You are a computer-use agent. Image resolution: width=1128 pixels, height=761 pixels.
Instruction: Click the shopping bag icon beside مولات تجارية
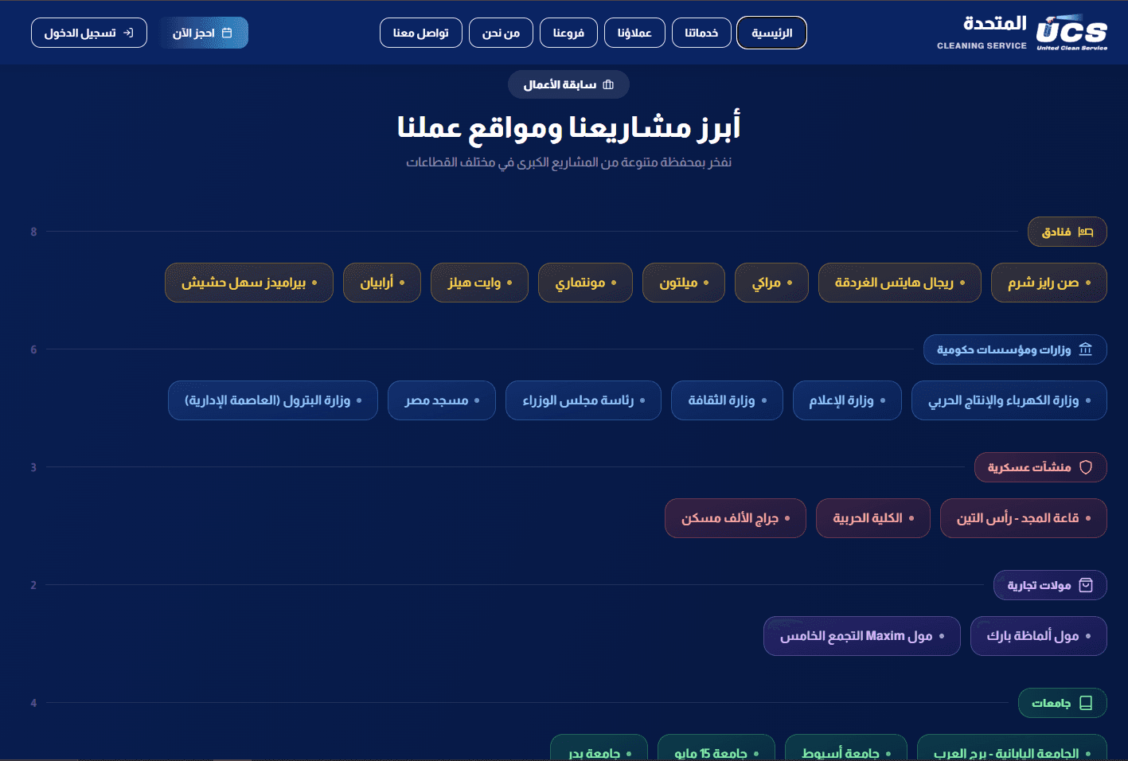click(1086, 585)
